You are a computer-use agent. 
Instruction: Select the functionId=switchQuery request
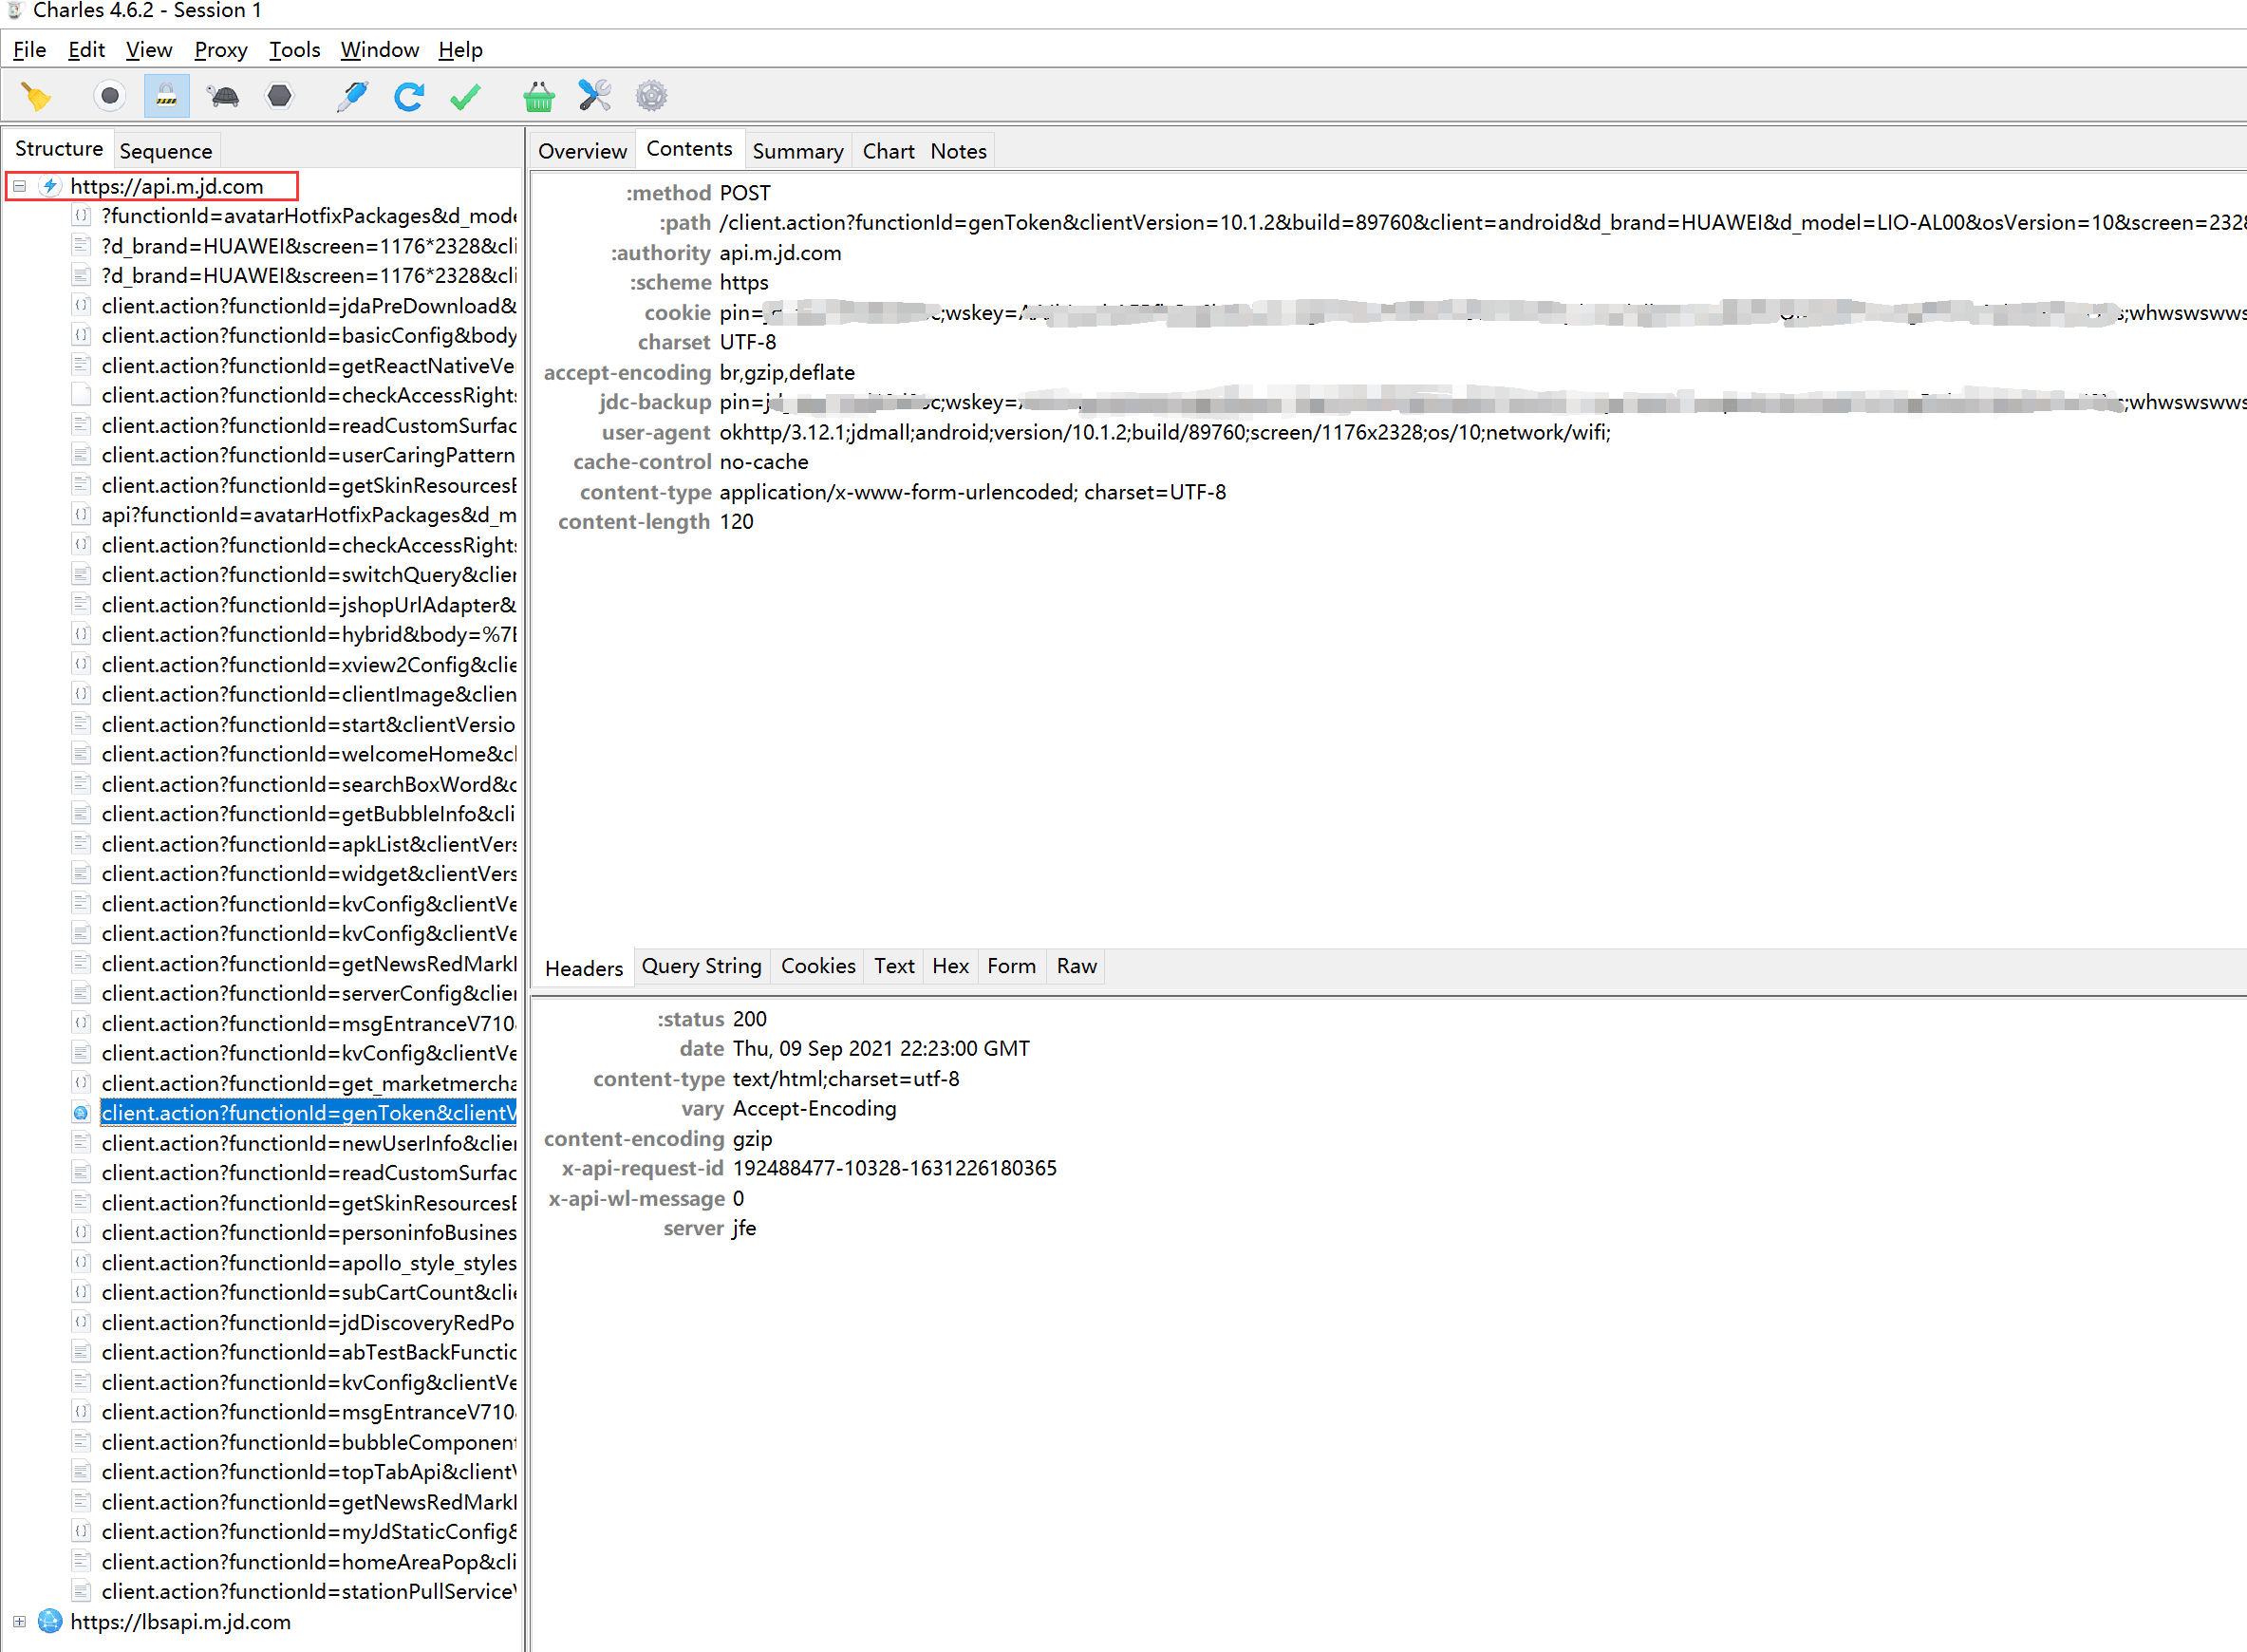(308, 575)
